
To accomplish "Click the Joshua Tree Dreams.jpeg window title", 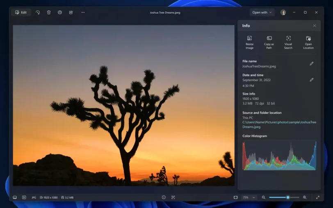I will pyautogui.click(x=165, y=13).
